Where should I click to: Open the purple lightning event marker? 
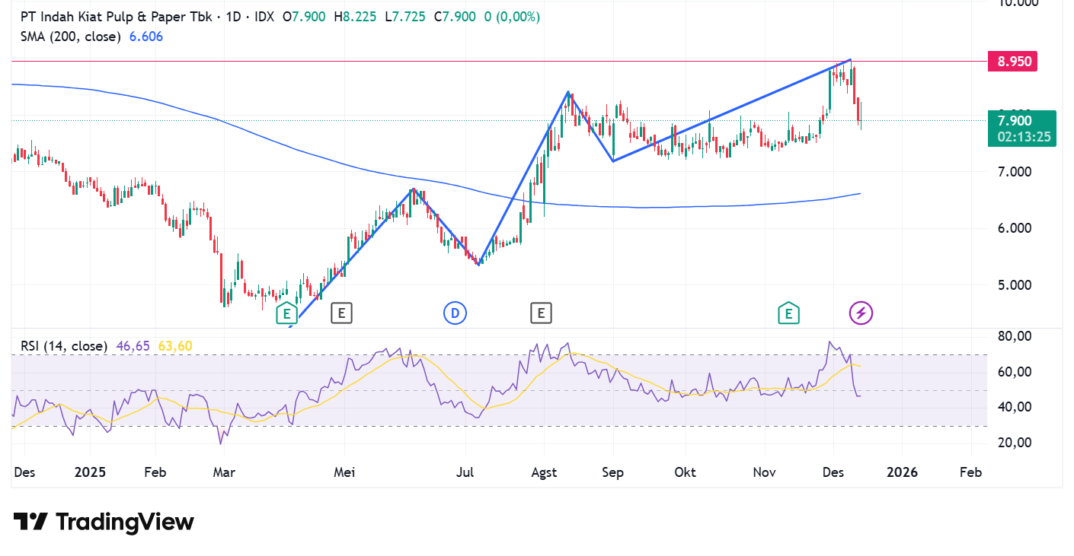(861, 313)
